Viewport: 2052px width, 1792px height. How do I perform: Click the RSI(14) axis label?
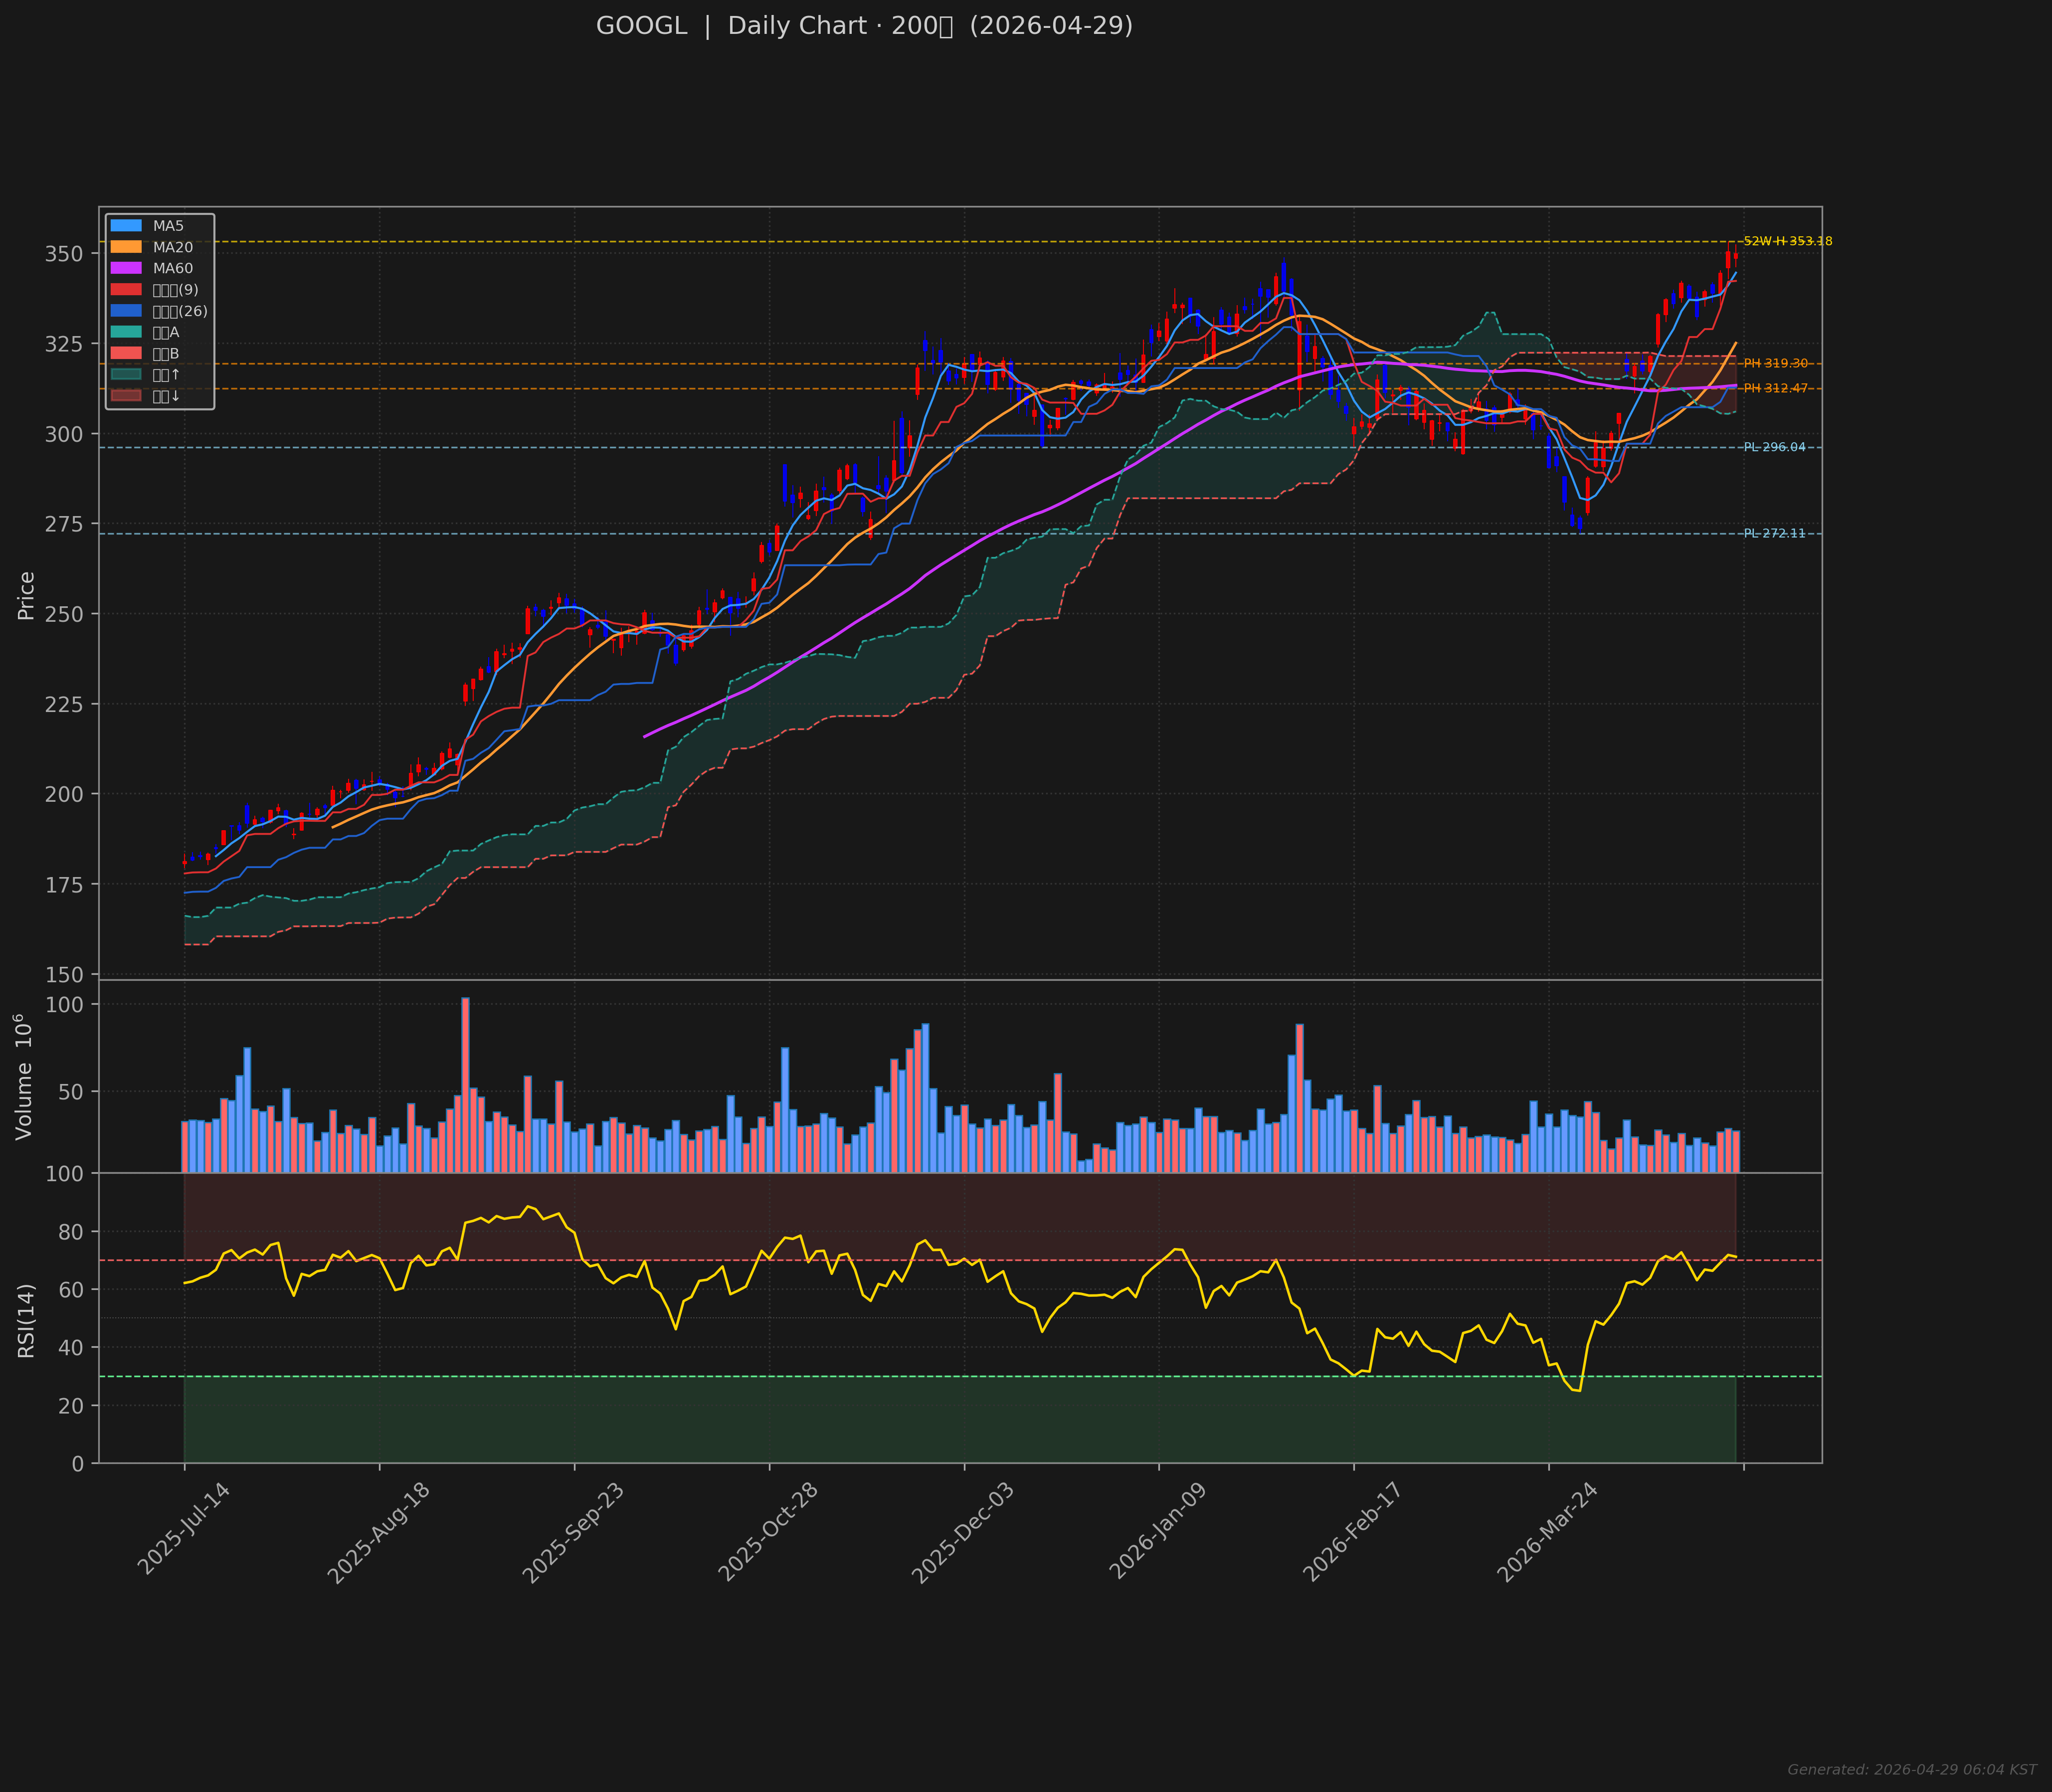point(27,1320)
